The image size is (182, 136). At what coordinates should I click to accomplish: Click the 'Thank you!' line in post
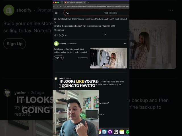(x=59, y=30)
